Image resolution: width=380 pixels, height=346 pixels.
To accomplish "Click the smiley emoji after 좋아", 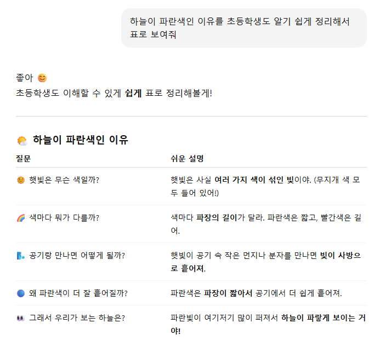I will (x=42, y=78).
